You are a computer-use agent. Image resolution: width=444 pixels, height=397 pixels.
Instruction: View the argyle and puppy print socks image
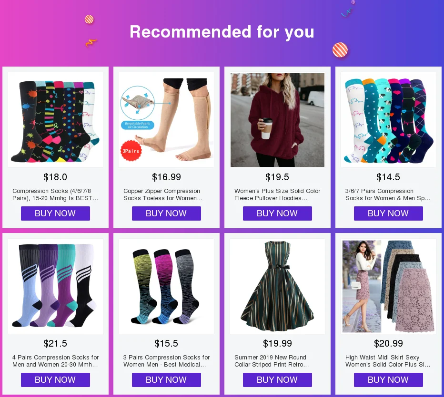point(389,120)
